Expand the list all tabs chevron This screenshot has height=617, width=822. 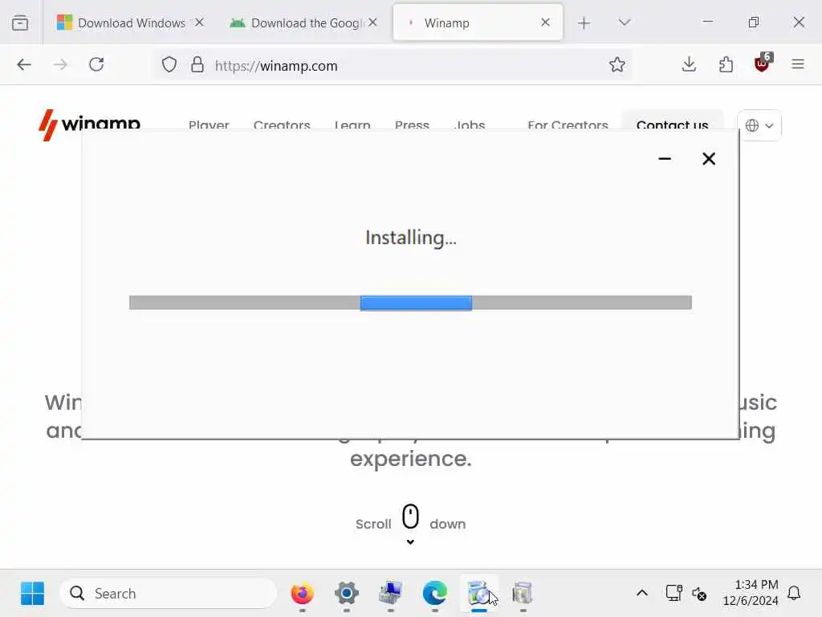point(624,22)
